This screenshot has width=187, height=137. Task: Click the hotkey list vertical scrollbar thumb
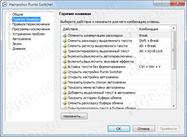click(173, 50)
